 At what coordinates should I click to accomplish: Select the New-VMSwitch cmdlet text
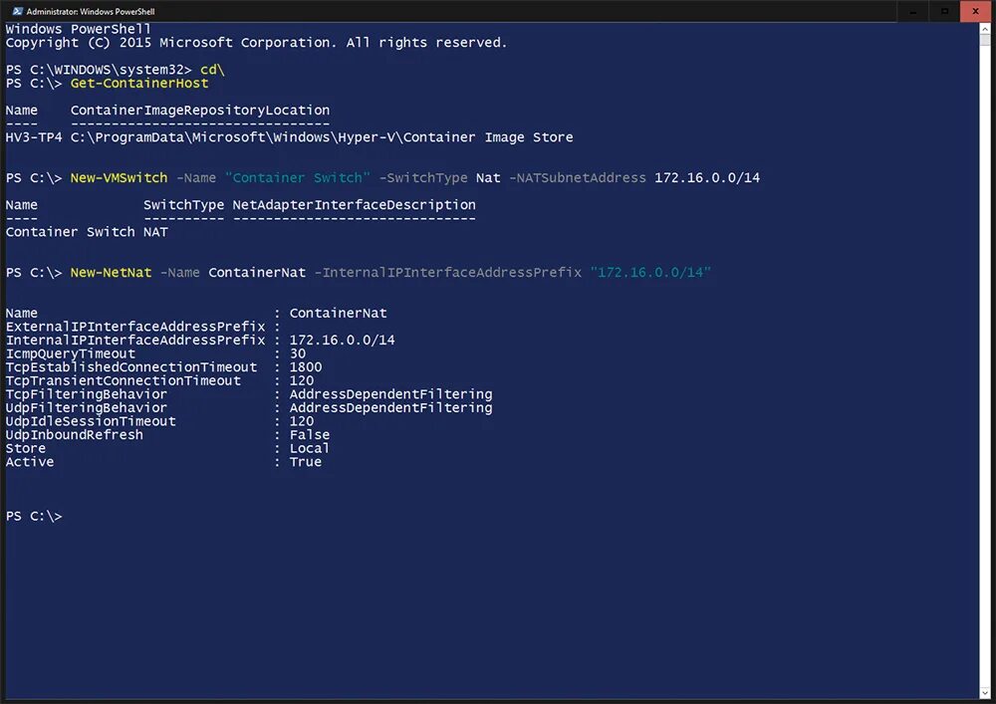(119, 177)
